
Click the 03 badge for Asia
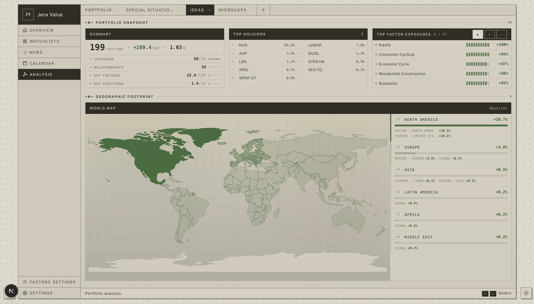tap(398, 170)
